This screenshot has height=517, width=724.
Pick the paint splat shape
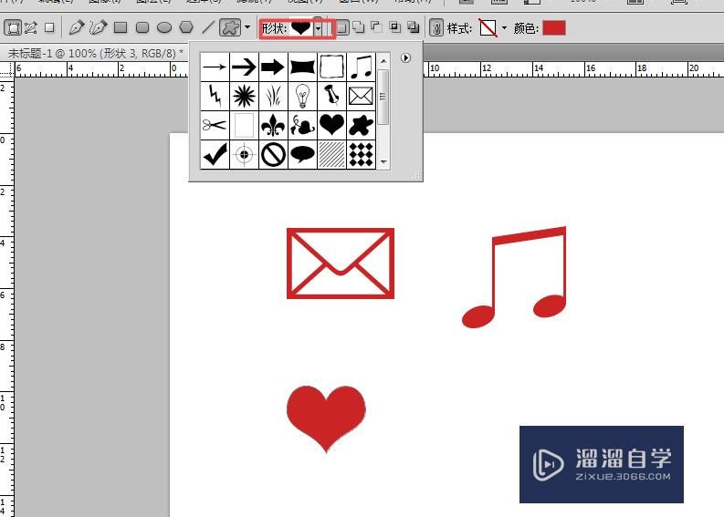tap(361, 125)
